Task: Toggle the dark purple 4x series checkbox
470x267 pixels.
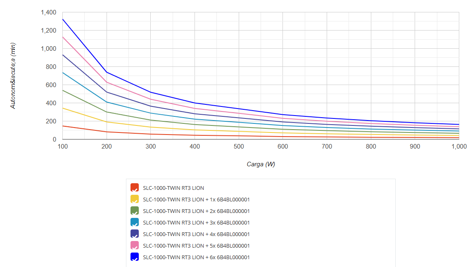Action: pyautogui.click(x=134, y=234)
